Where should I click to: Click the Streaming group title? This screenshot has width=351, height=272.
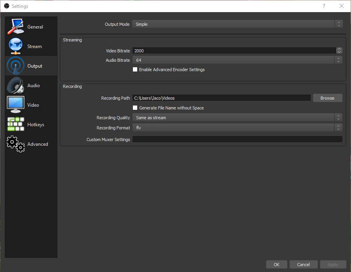click(x=72, y=40)
